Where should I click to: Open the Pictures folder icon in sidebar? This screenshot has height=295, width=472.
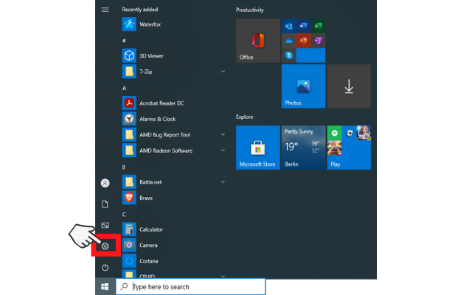(105, 225)
